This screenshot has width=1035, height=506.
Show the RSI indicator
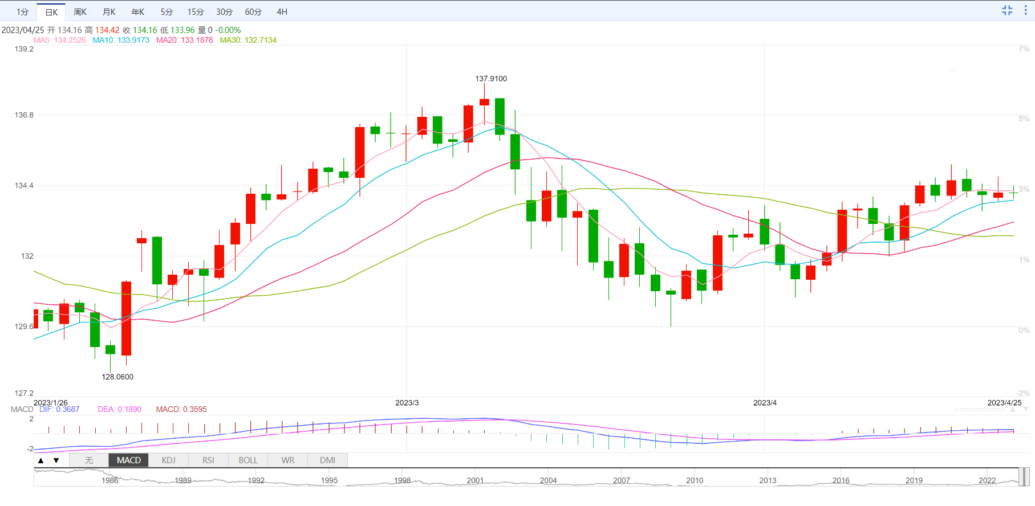(x=208, y=460)
